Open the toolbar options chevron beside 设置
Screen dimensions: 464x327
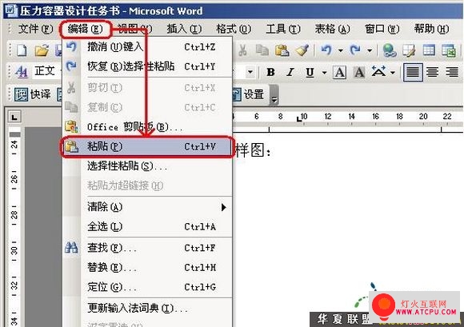(x=274, y=95)
